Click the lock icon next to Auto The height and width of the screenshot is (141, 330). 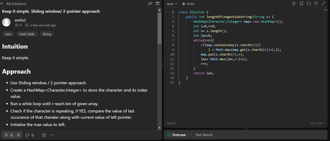(x=184, y=4)
